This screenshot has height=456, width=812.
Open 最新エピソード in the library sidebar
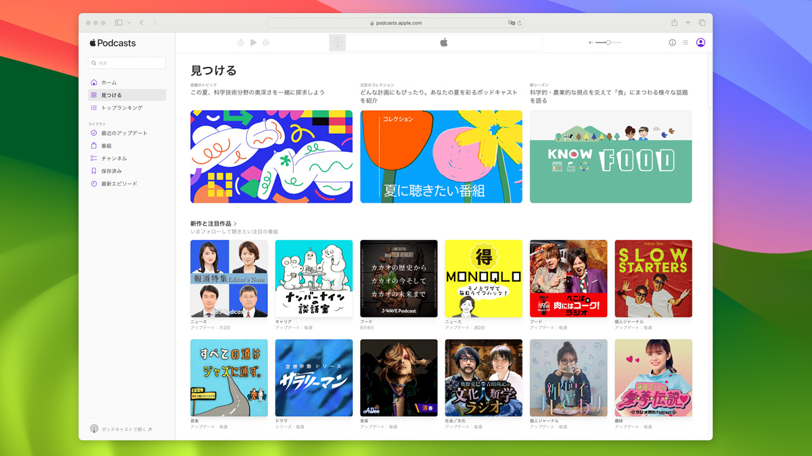pos(127,184)
